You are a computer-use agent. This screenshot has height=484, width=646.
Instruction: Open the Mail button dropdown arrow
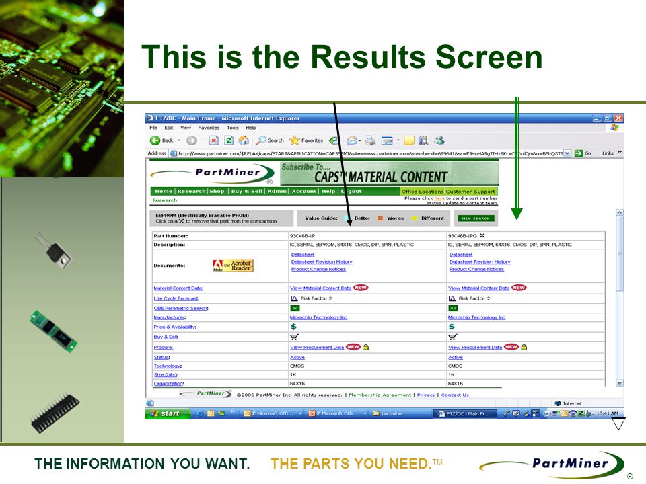click(359, 140)
